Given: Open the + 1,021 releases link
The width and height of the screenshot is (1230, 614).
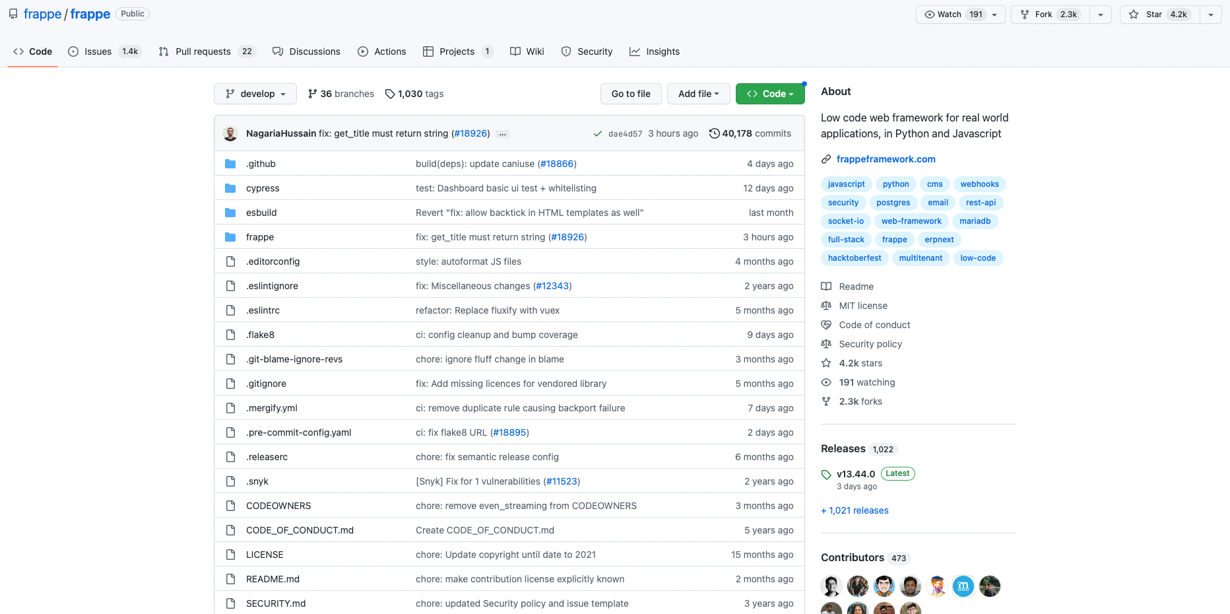Looking at the screenshot, I should 855,510.
